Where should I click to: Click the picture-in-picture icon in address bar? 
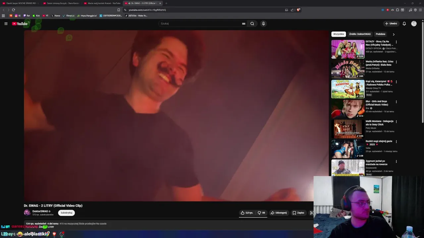pos(287,10)
